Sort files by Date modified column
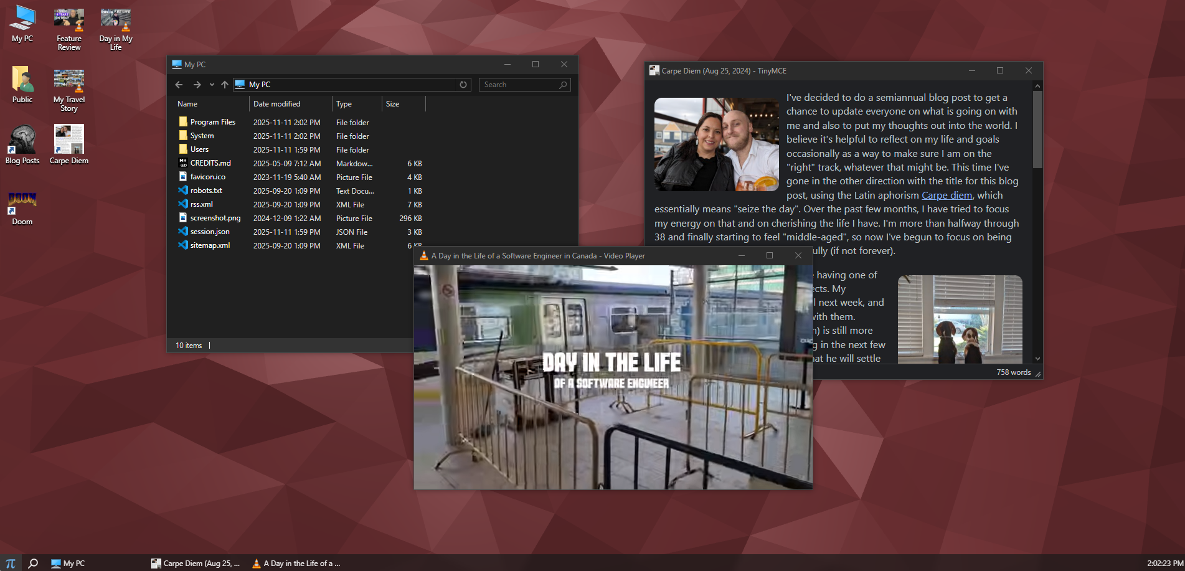1185x571 pixels. click(x=277, y=104)
